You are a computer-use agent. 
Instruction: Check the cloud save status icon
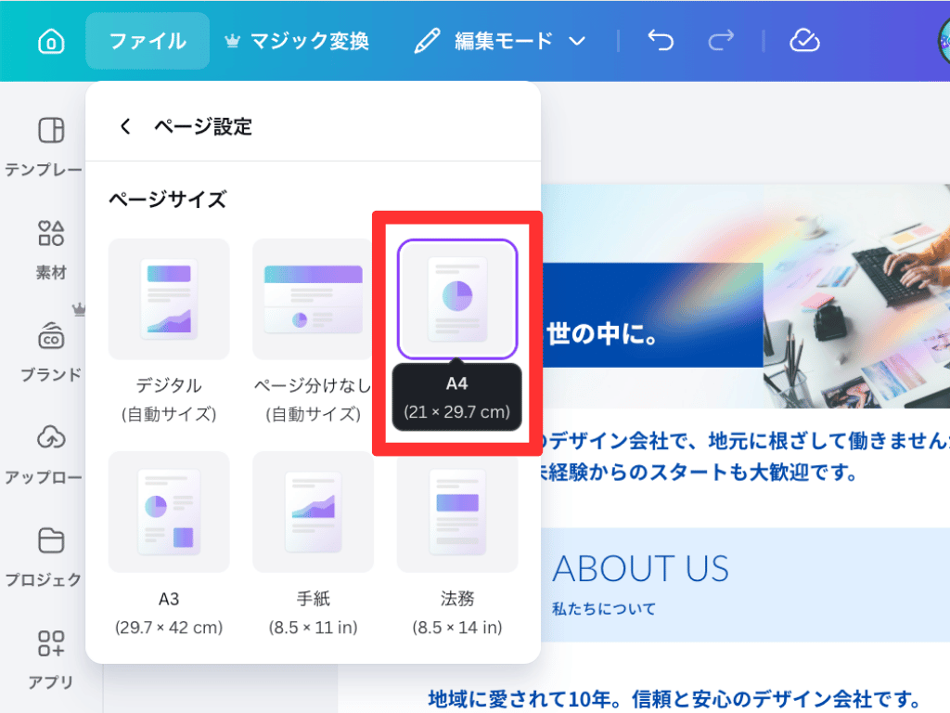coord(803,40)
